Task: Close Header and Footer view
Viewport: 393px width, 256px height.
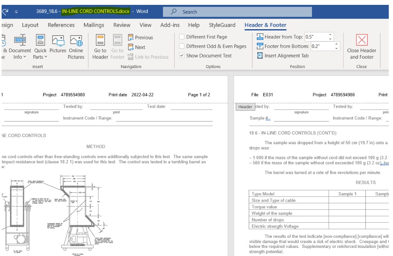Action: point(361,47)
